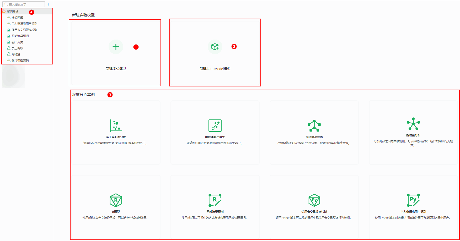Click the flask icon beside 员工离职
Viewport: 460px width, 241px height.
coord(9,48)
